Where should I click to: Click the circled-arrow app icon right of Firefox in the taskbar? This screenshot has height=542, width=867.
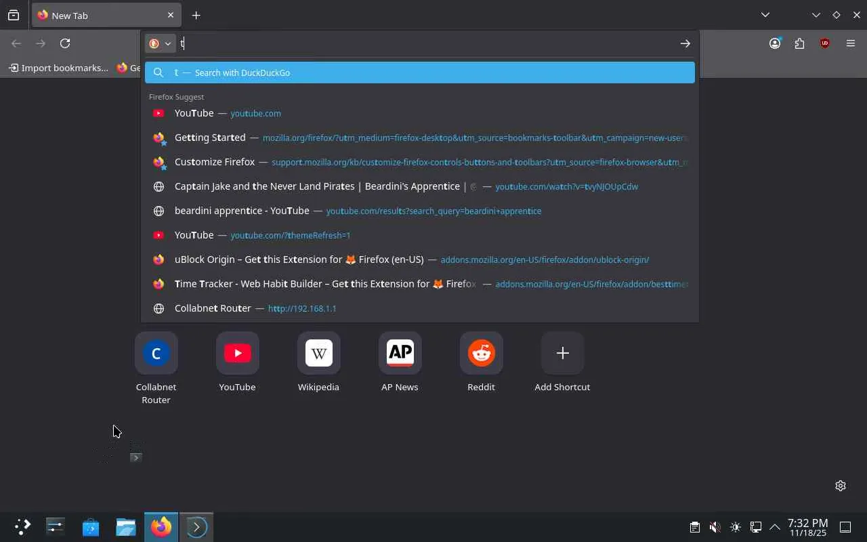196,527
